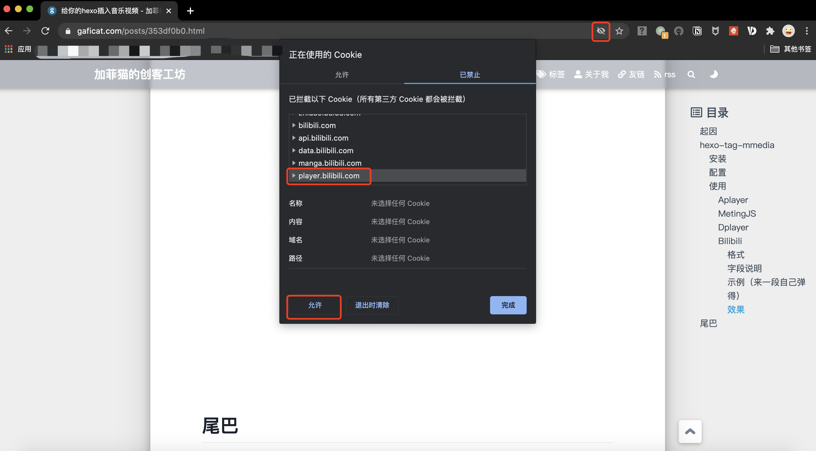Expand the data.bilibili.com cookie entry
Screen dimensions: 816x451
click(294, 150)
